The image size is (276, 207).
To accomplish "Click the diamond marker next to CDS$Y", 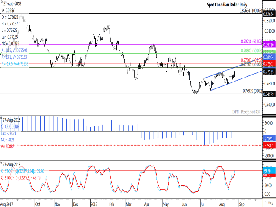I will 3,10.
